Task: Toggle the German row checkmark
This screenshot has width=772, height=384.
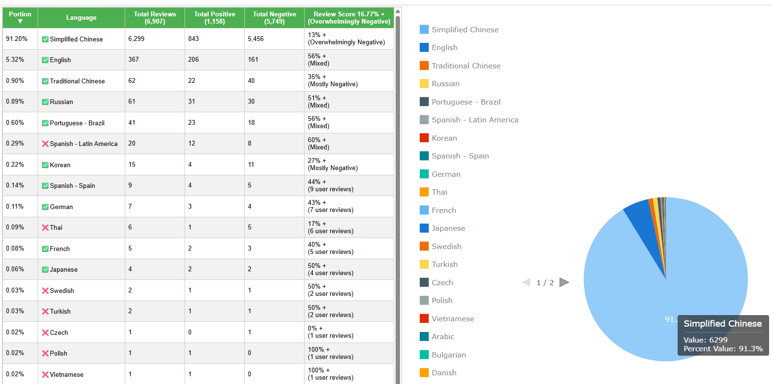Action: click(45, 207)
